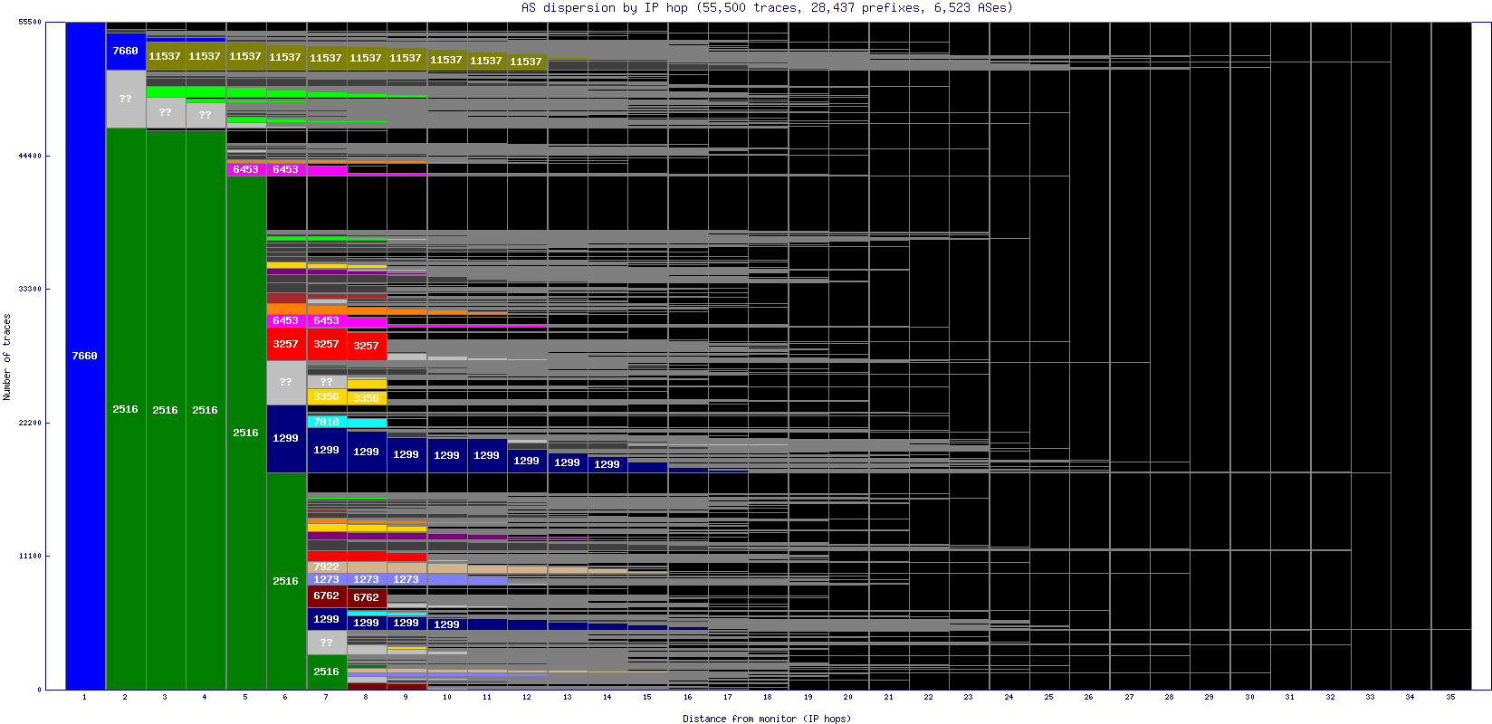
Task: Click the lower gray ?? block at hop 7
Action: [327, 643]
